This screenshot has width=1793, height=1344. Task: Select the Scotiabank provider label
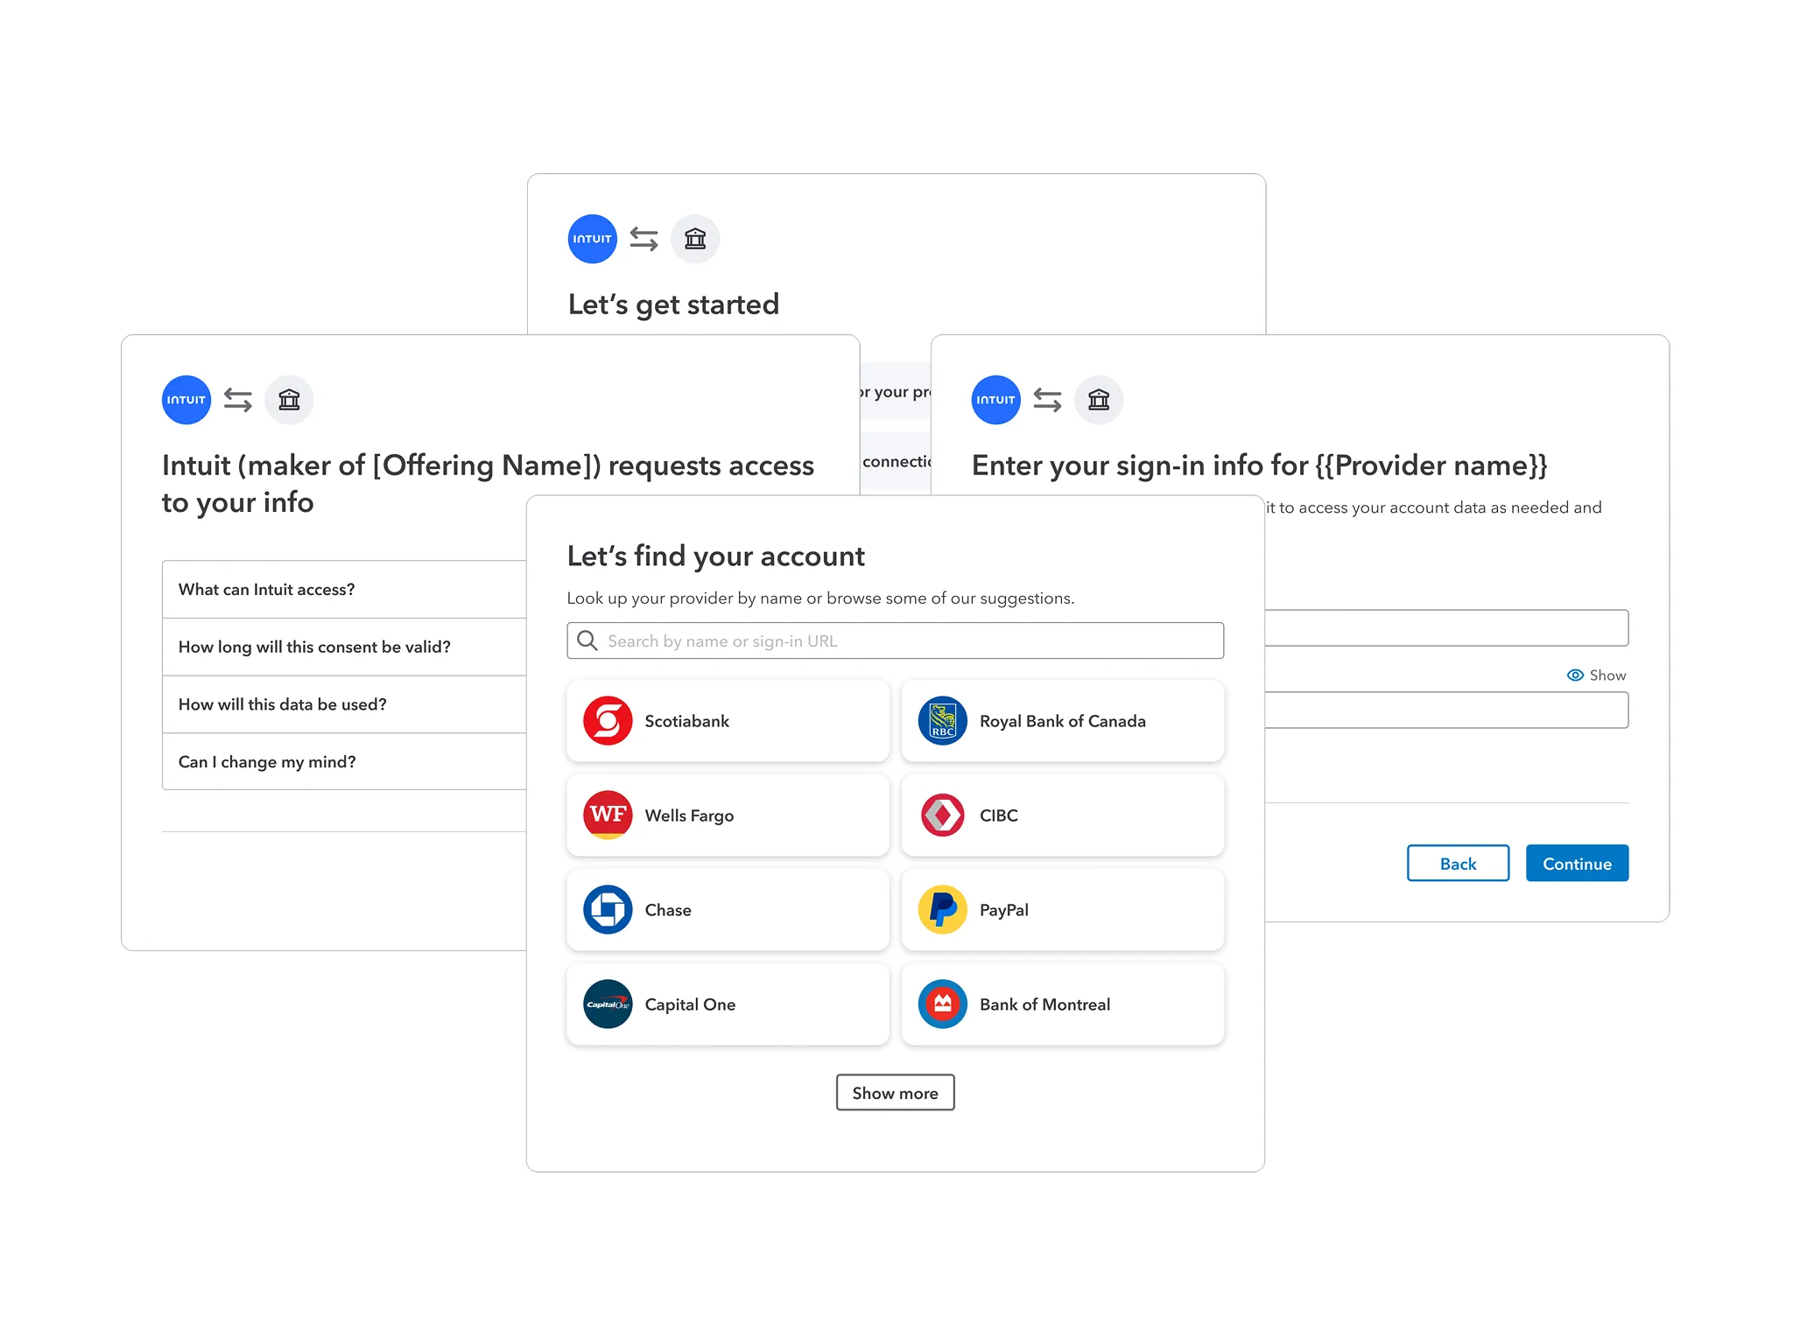687,721
